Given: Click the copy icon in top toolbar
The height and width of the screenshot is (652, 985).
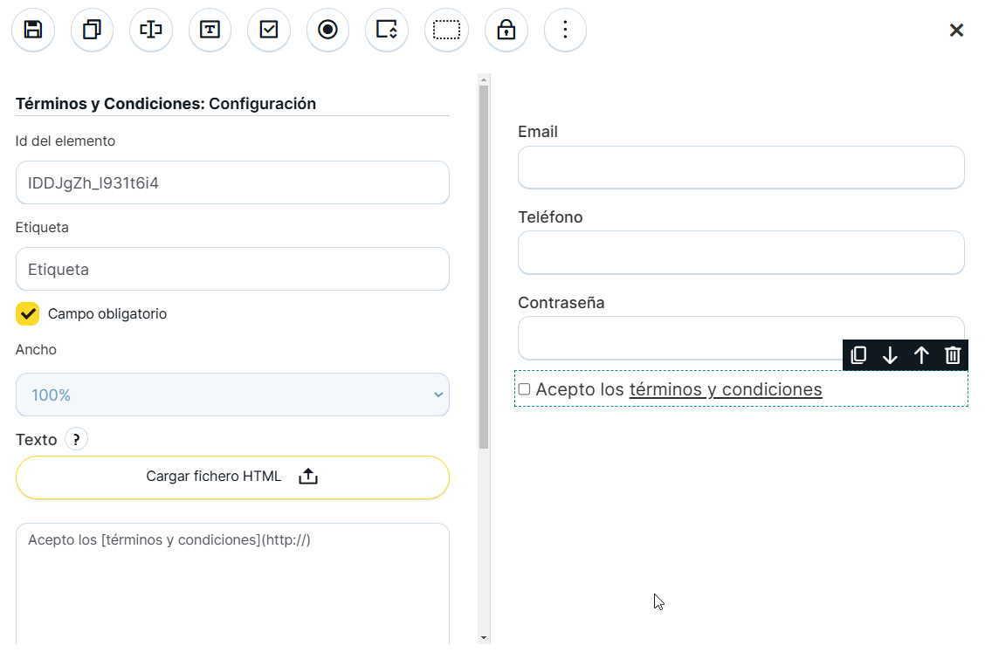Looking at the screenshot, I should coord(92,30).
